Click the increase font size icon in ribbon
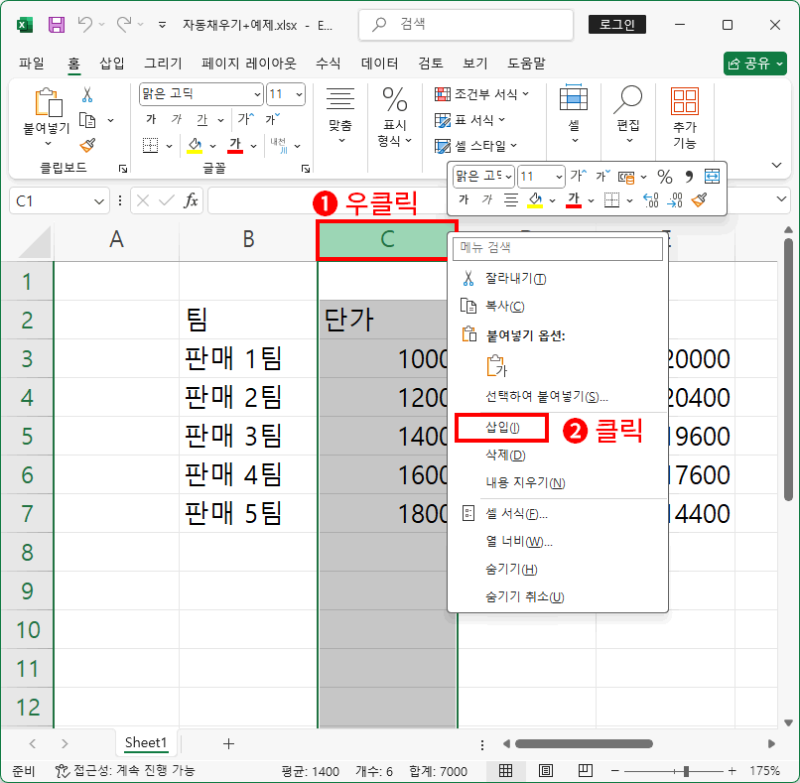 click(246, 119)
